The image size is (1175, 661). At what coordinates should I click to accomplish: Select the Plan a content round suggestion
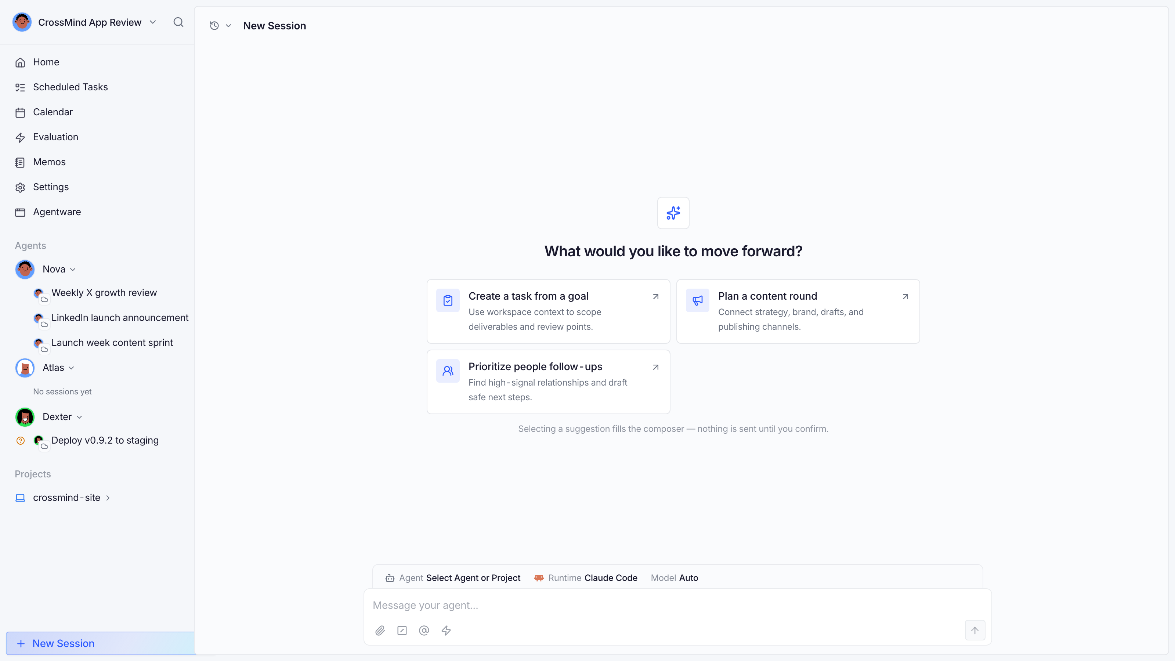coord(798,311)
